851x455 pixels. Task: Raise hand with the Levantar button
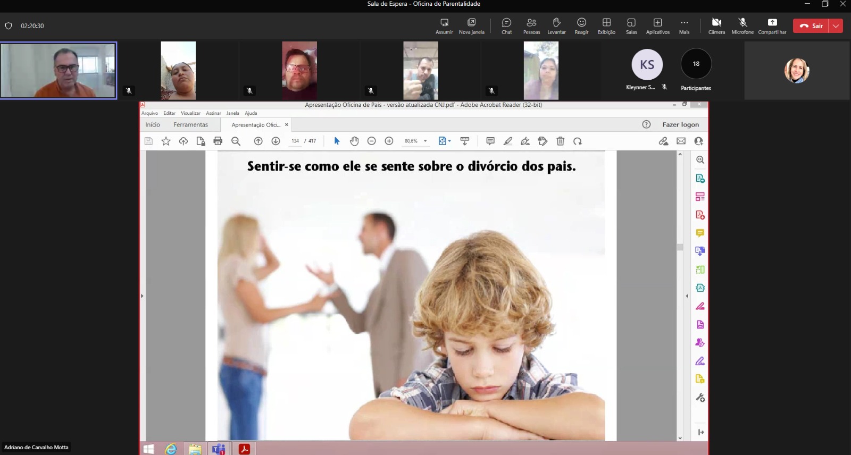(556, 26)
